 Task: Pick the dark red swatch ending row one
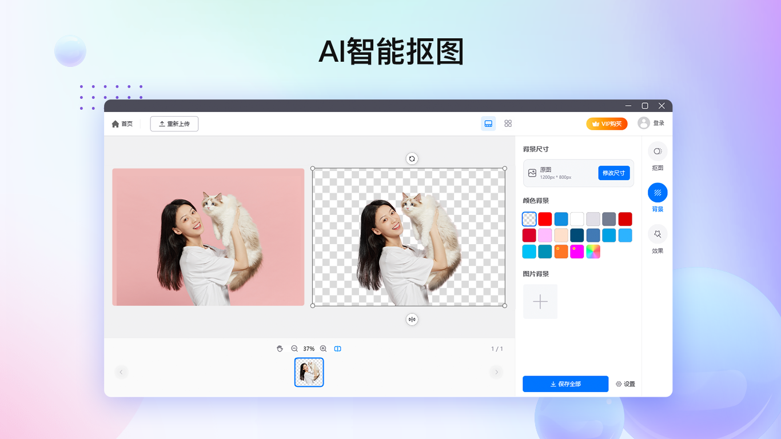coord(625,219)
